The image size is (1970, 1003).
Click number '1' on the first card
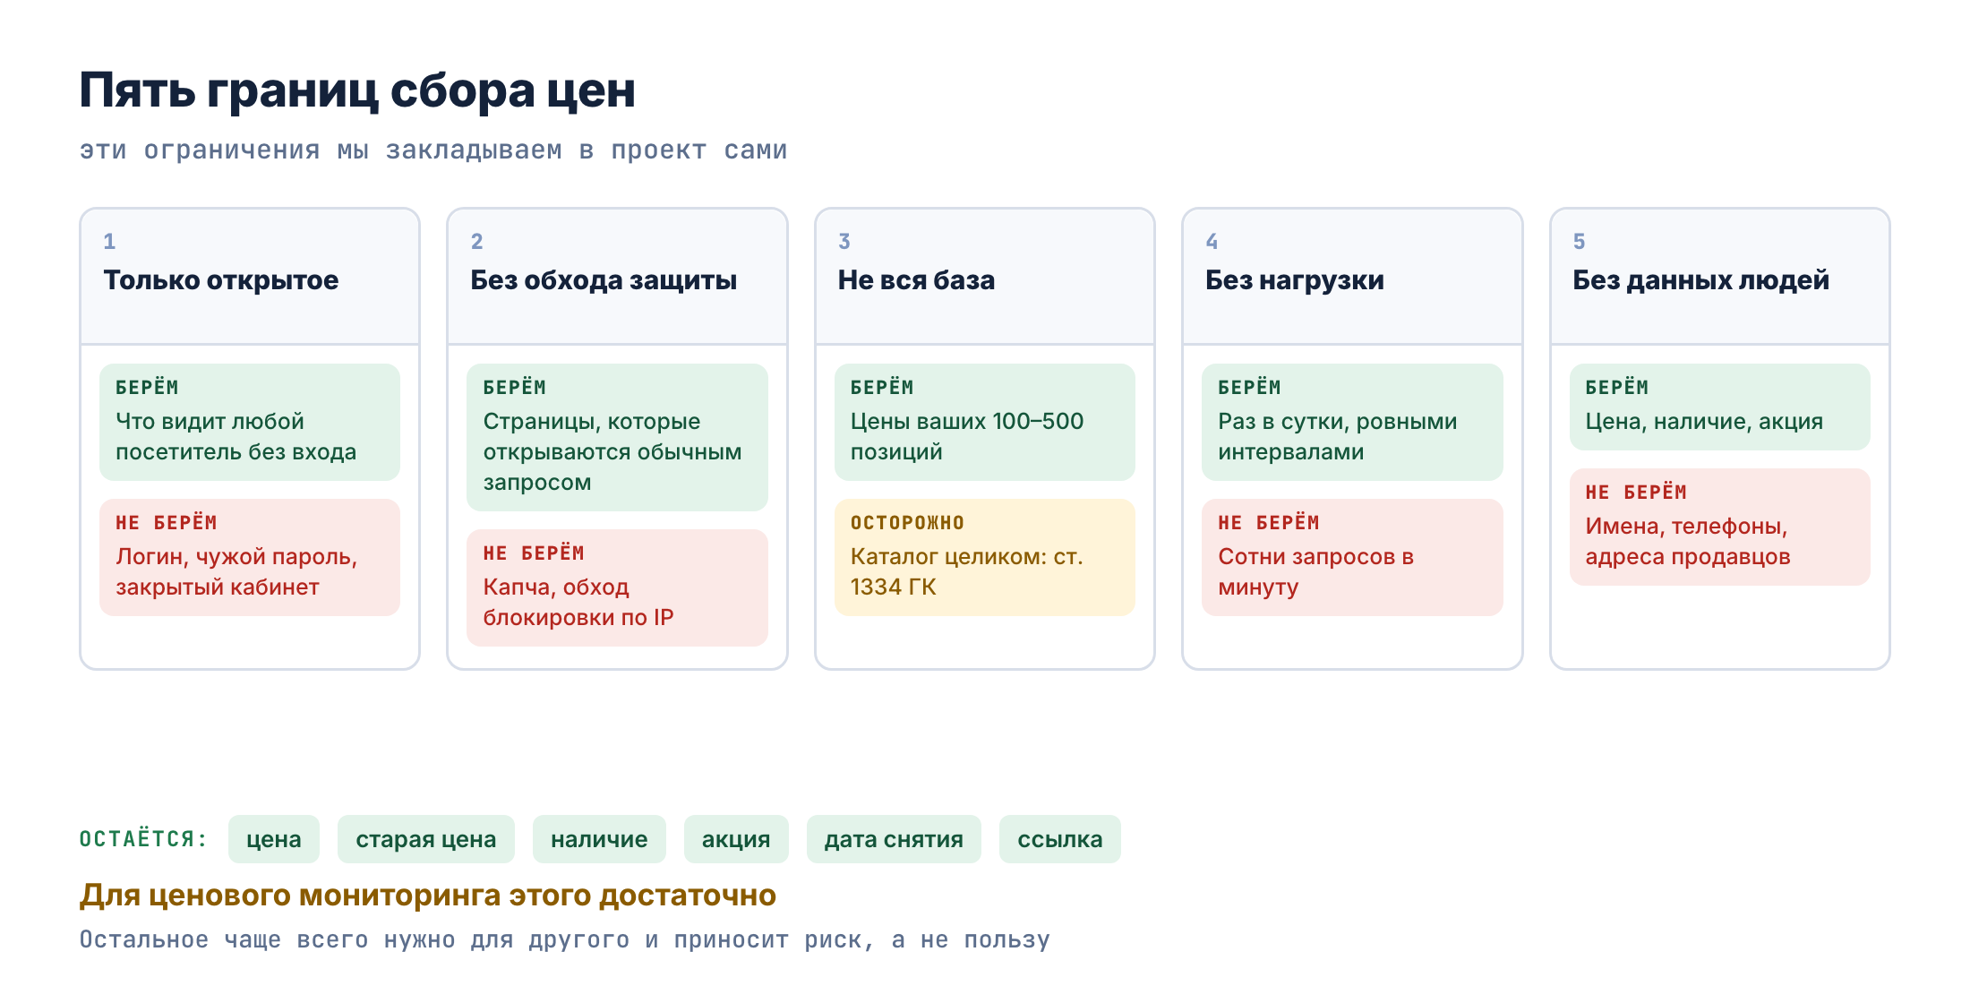tap(109, 241)
